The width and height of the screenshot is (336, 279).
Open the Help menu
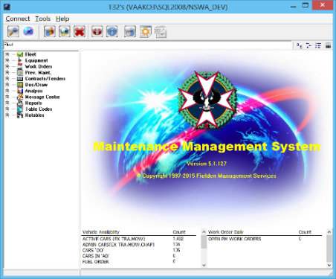click(62, 19)
